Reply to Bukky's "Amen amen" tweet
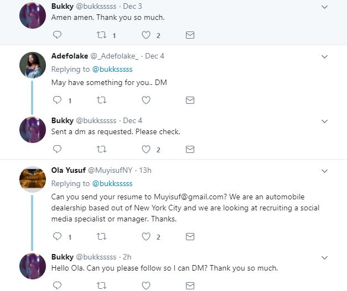Image resolution: width=347 pixels, height=291 pixels. [57, 35]
